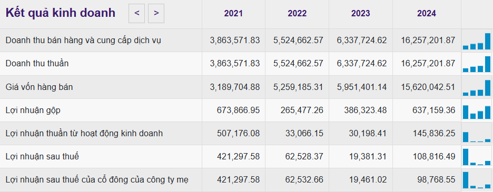
Task: Click the Giá vốn hàng bán mini chart
Action: 477,87
